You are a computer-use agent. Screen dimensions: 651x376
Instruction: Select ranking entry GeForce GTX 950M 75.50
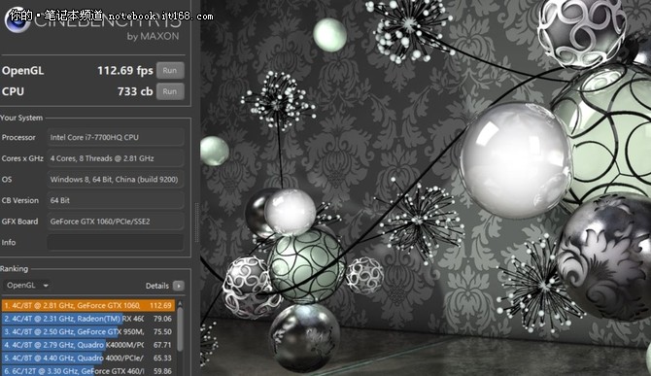pyautogui.click(x=88, y=331)
